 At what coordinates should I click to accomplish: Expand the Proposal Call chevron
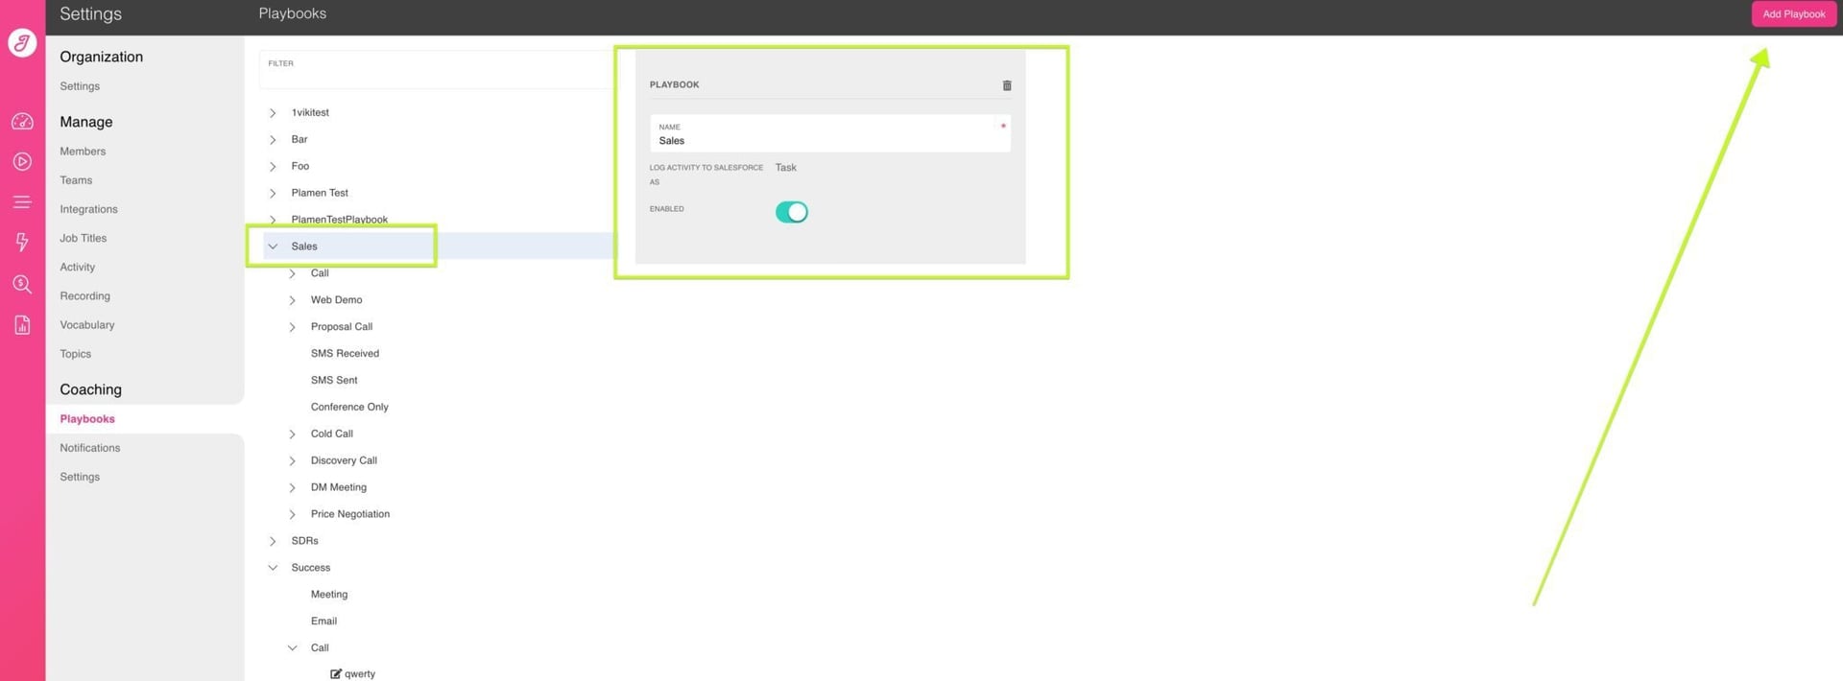click(292, 327)
